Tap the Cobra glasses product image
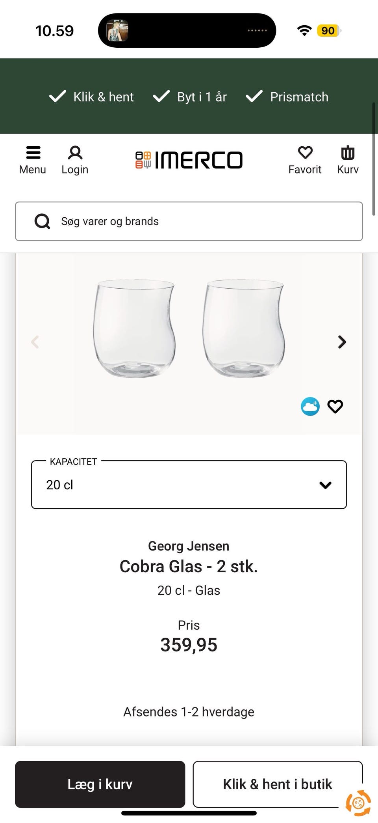Screen dimensions: 378x823 pyautogui.click(x=189, y=328)
